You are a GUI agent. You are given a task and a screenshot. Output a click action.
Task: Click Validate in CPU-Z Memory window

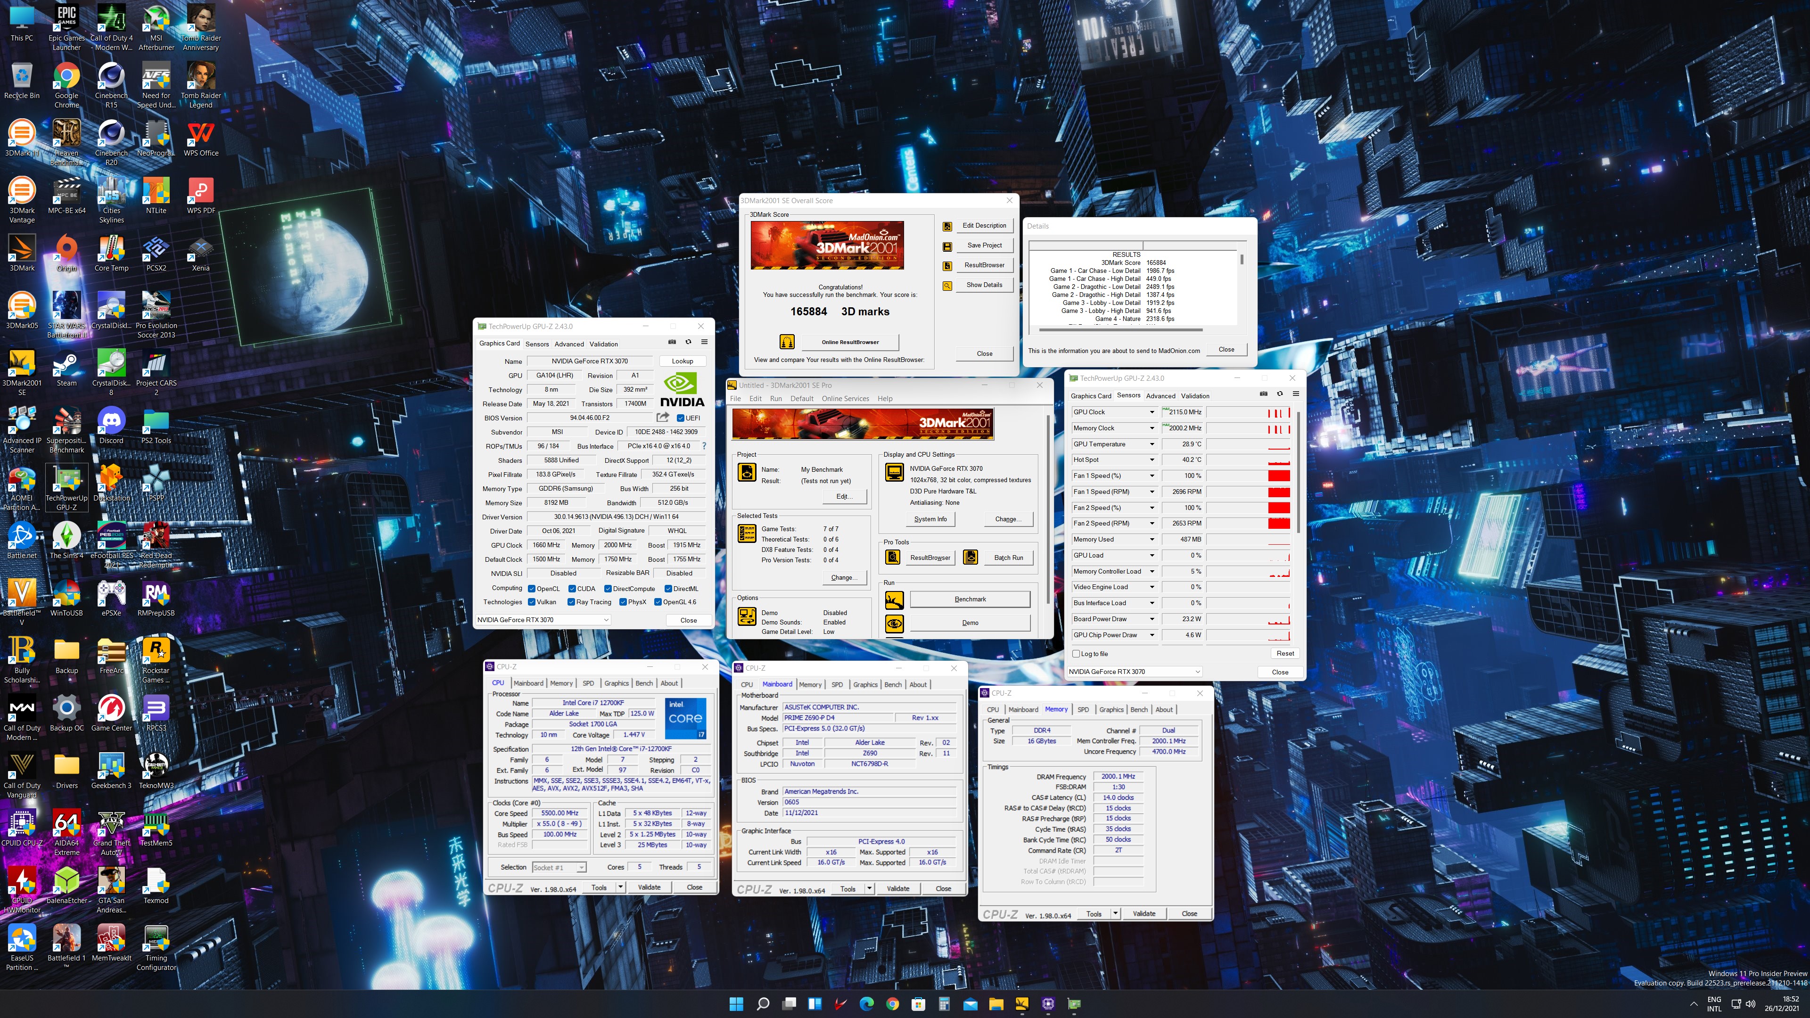pyautogui.click(x=1144, y=914)
